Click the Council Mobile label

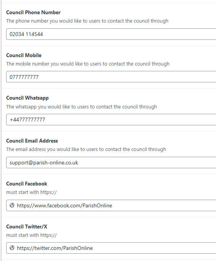tap(24, 56)
